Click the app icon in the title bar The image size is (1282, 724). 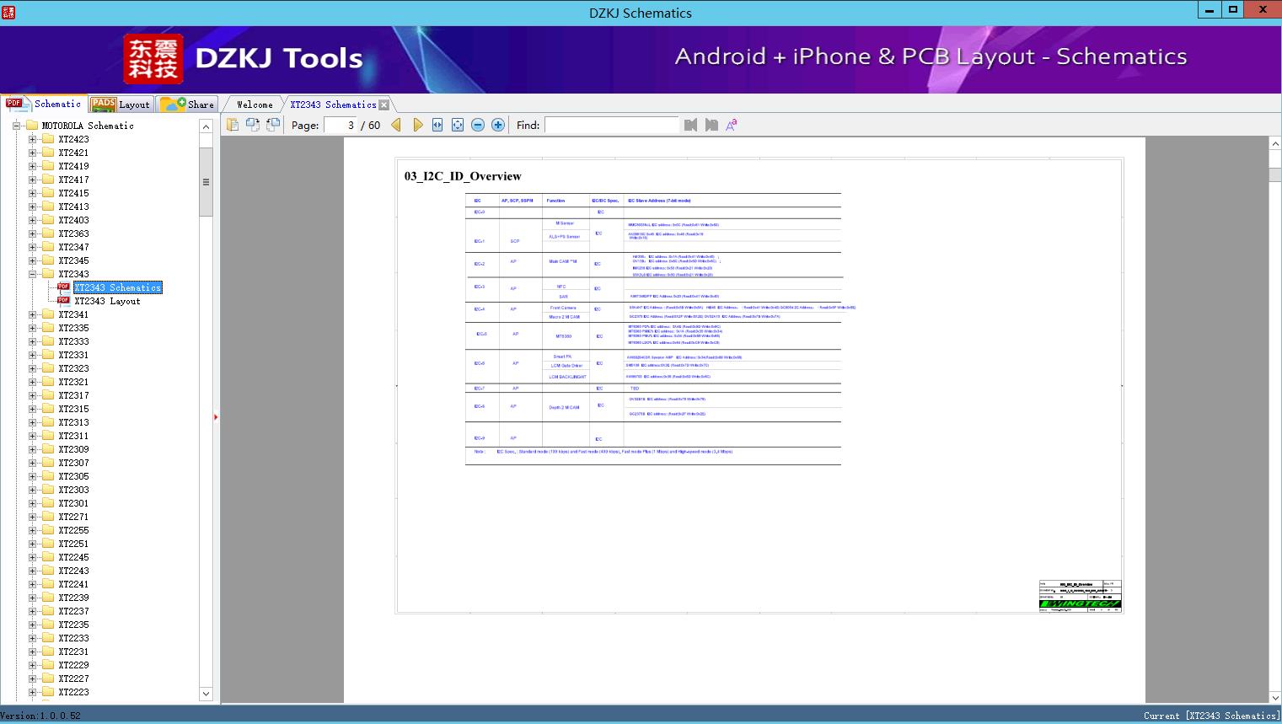pyautogui.click(x=8, y=13)
